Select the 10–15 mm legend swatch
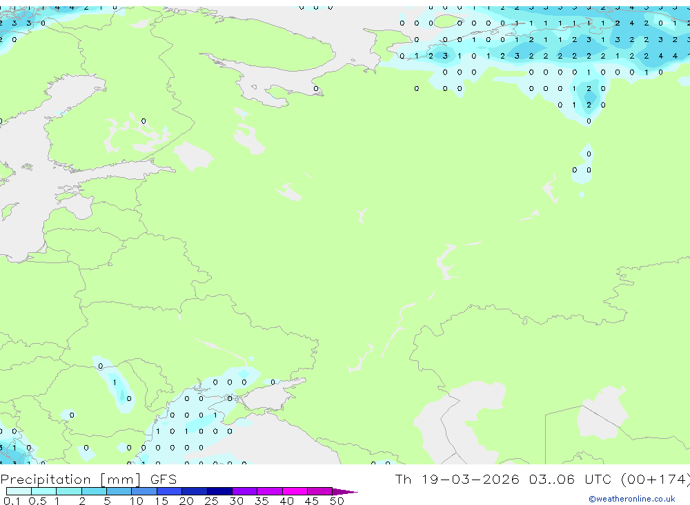 pyautogui.click(x=144, y=491)
